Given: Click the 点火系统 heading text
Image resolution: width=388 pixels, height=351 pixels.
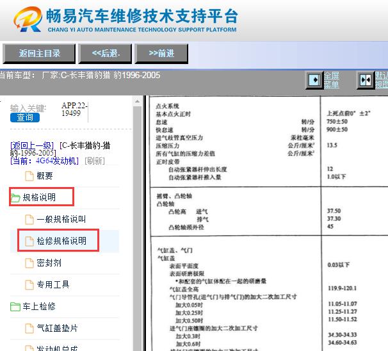Looking at the screenshot, I should point(168,106).
